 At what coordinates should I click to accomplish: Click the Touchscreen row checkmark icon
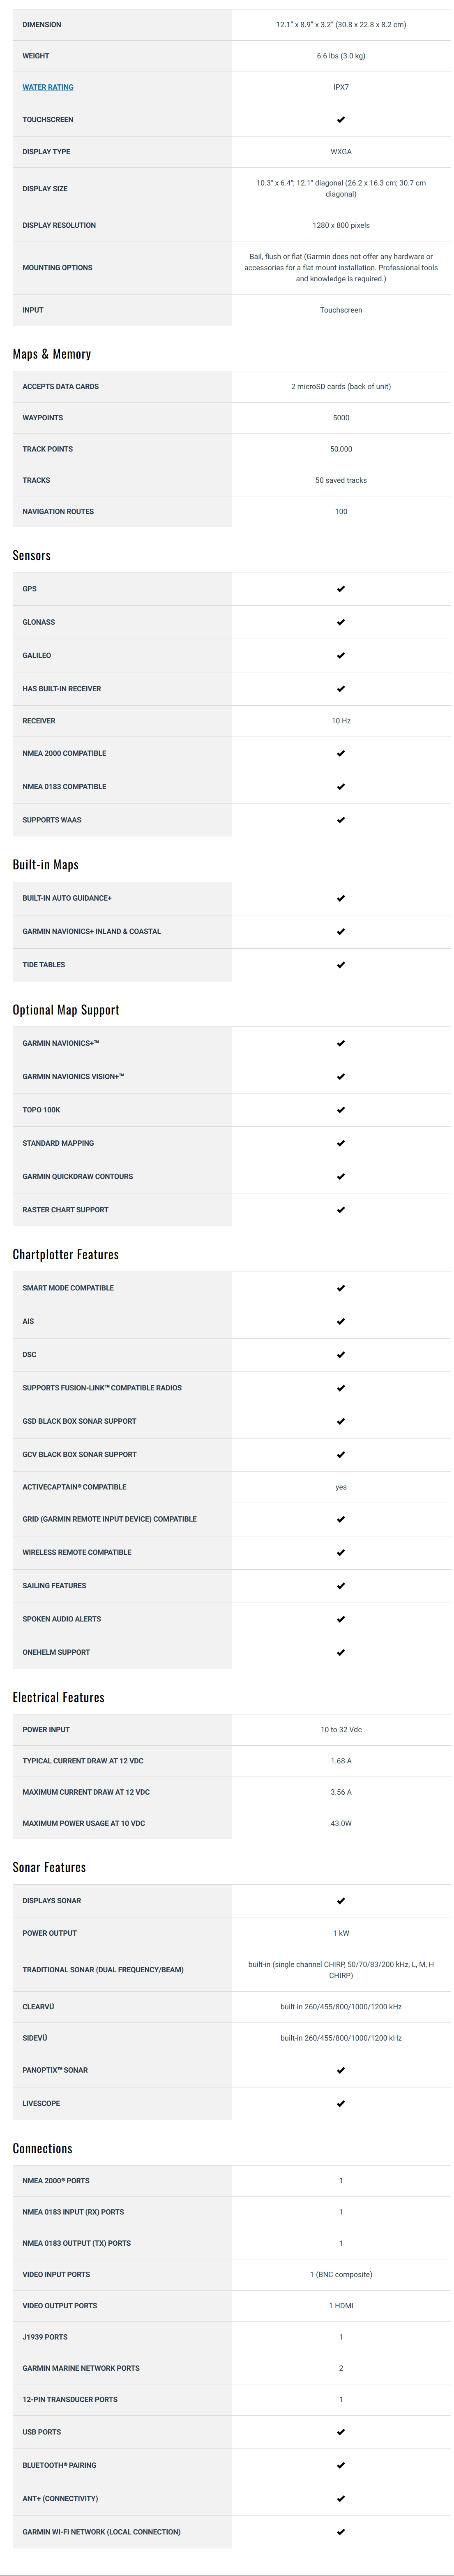pos(341,120)
